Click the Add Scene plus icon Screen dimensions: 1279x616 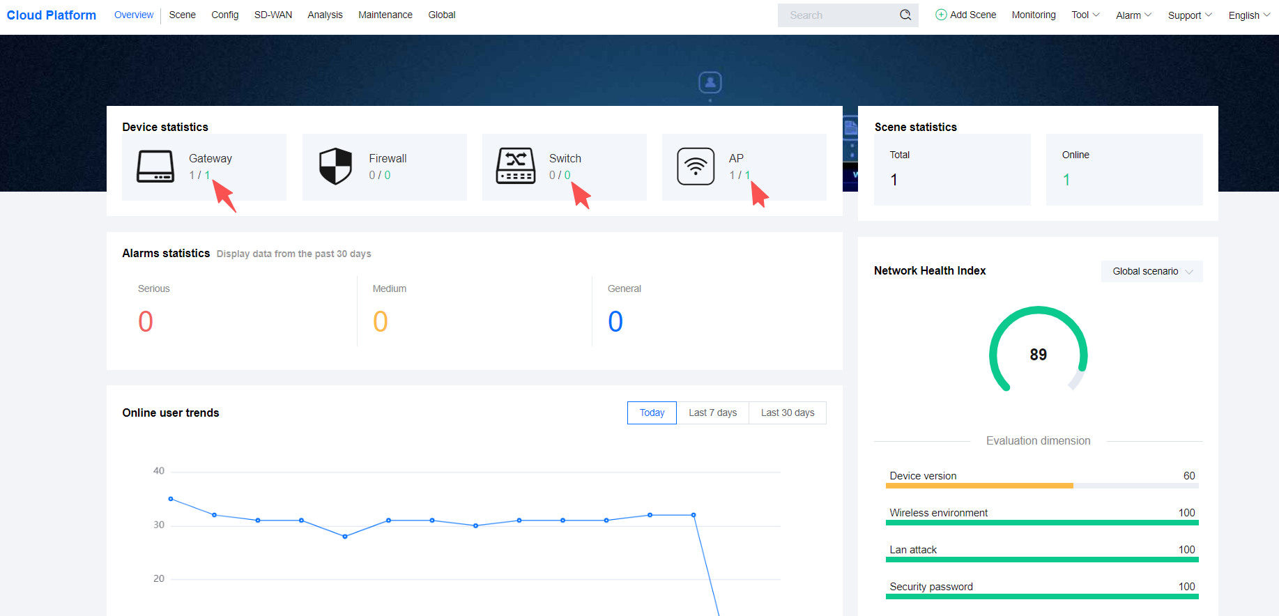point(941,15)
